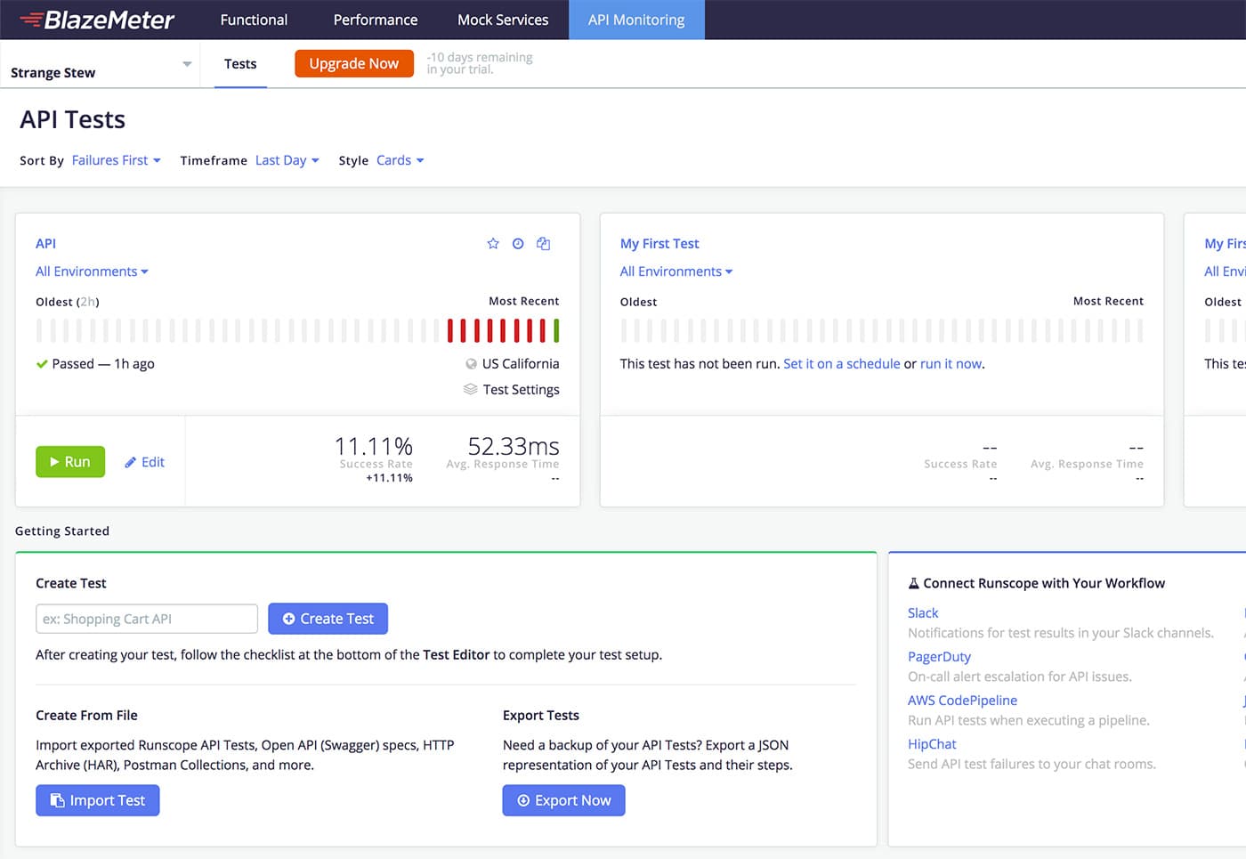Switch to Mock Services tab
Image resolution: width=1246 pixels, height=859 pixels.
[x=503, y=20]
